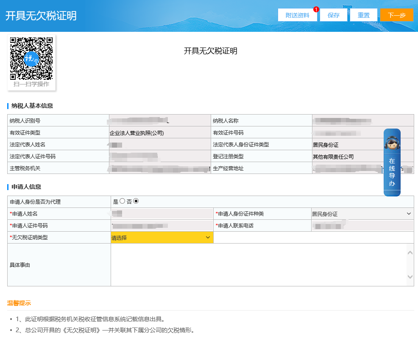Click the red notification badge on 附送资料
The image size is (418, 339).
click(x=316, y=9)
